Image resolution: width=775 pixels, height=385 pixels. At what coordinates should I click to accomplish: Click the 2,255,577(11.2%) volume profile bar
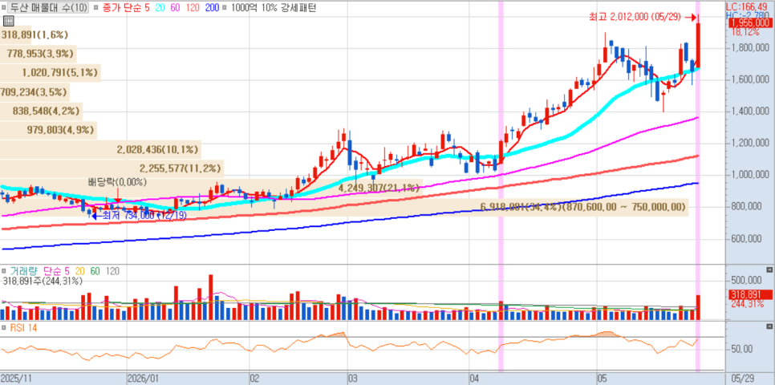pos(112,168)
